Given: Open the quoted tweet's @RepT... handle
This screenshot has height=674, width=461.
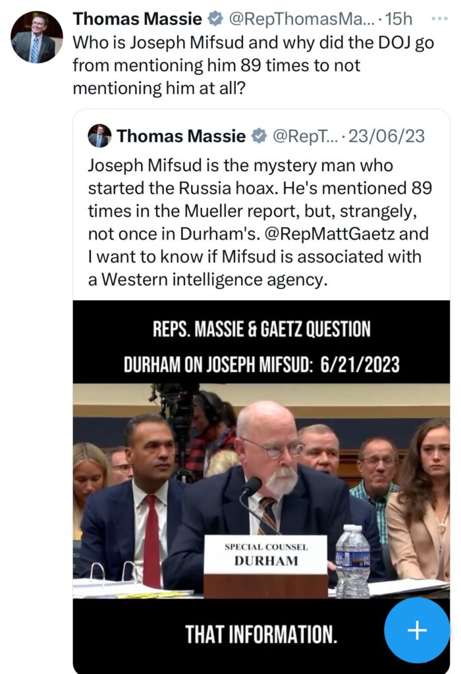Looking at the screenshot, I should coord(304,137).
